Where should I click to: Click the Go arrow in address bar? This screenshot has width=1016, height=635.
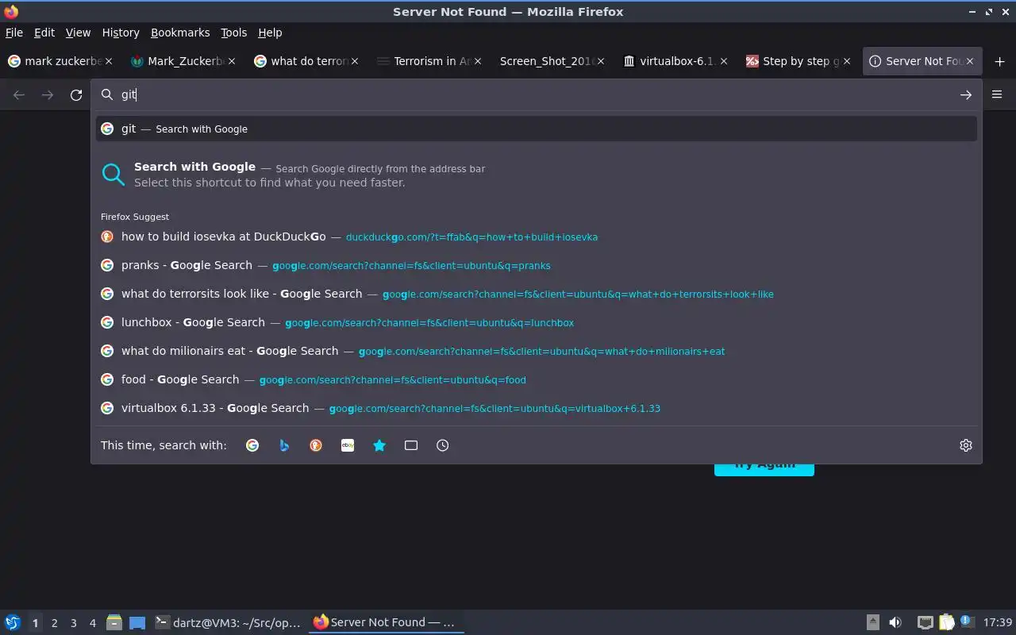(966, 95)
